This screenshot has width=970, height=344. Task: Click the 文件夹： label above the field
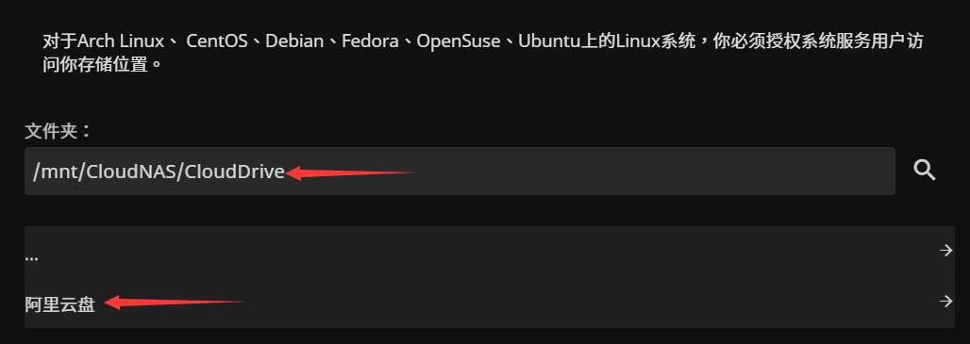[59, 131]
